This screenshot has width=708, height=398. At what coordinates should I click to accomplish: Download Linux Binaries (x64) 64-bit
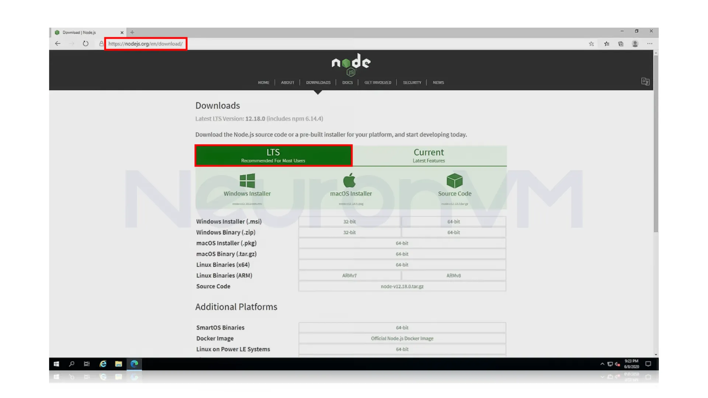point(402,265)
